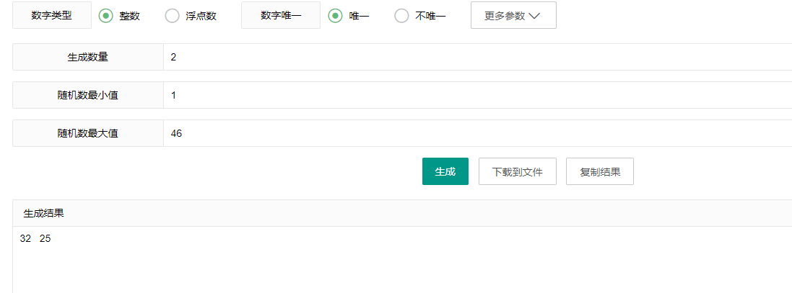The width and height of the screenshot is (792, 293).
Task: Expand the 更多参数 dropdown
Action: tap(514, 16)
